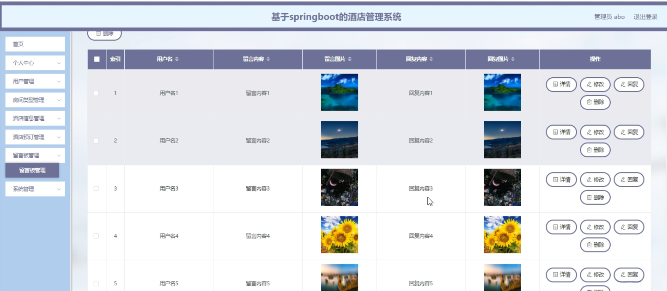667x291 pixels.
Task: Select the 留言内容1 cell text
Action: (257, 93)
